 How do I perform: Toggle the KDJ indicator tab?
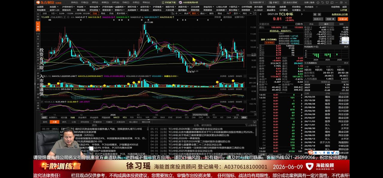125,117
